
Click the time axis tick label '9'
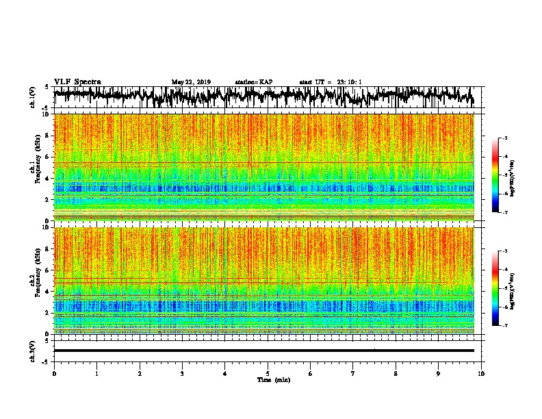(438, 373)
